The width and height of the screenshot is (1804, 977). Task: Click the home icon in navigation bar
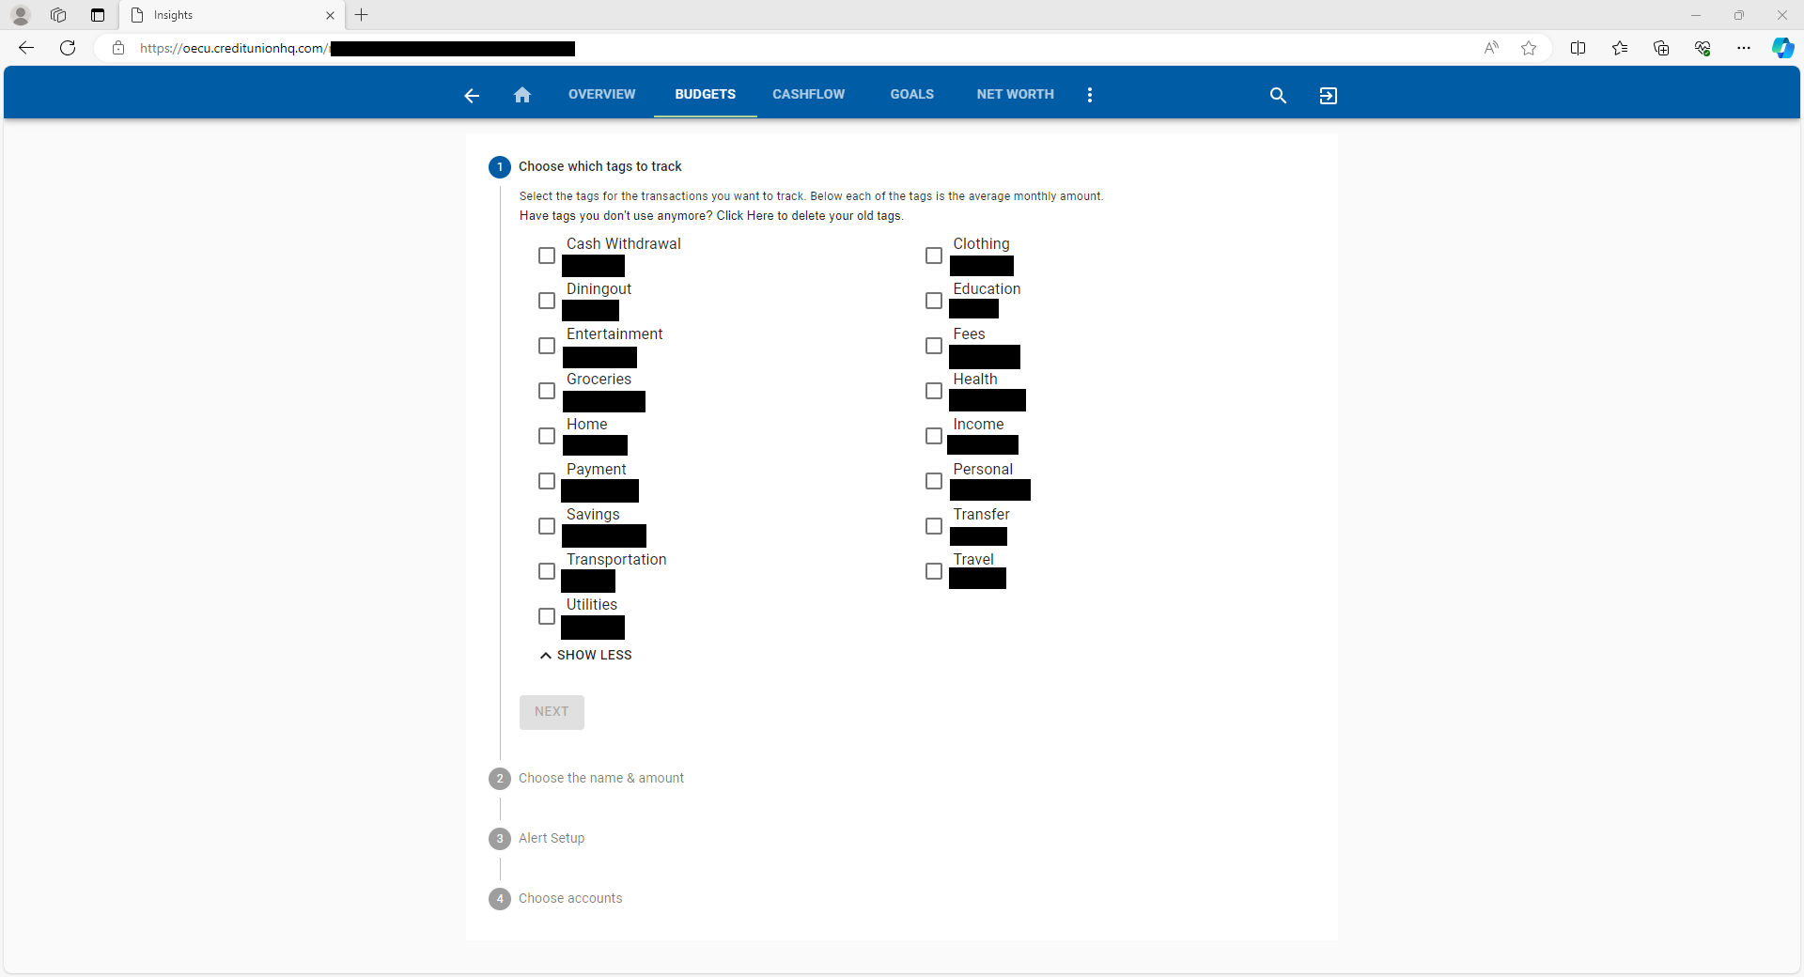[x=522, y=95]
